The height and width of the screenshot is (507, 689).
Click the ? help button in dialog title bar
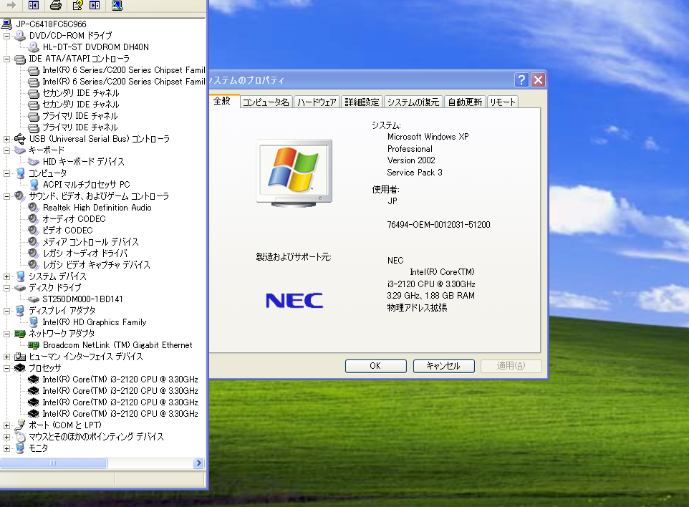point(521,80)
